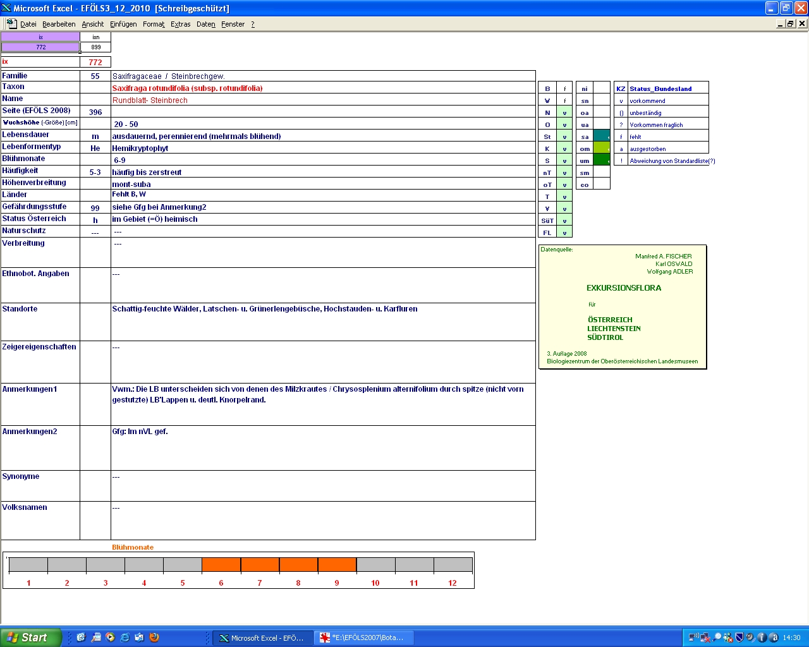Select Lebensformentyp value Hemikryptophyt
Image resolution: width=809 pixels, height=647 pixels.
click(x=323, y=148)
